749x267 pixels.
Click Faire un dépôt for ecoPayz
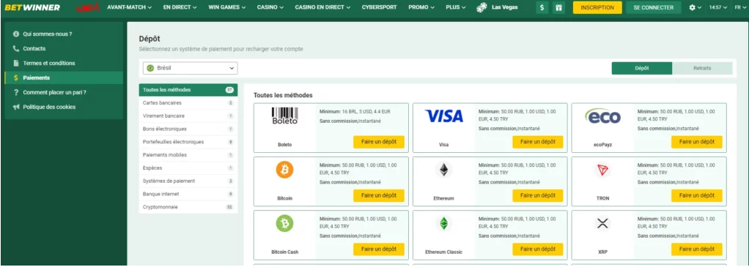tap(697, 142)
